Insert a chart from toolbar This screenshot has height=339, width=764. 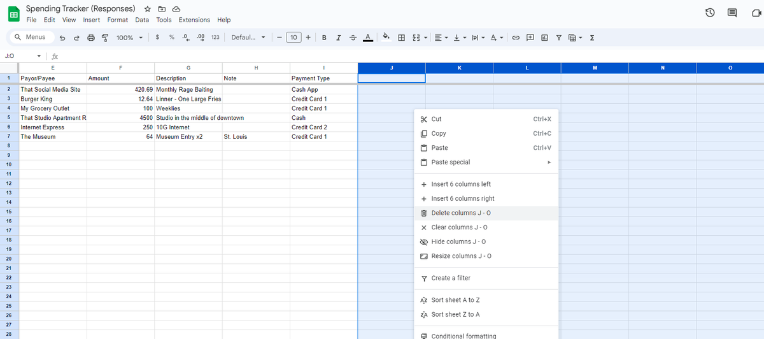(544, 38)
